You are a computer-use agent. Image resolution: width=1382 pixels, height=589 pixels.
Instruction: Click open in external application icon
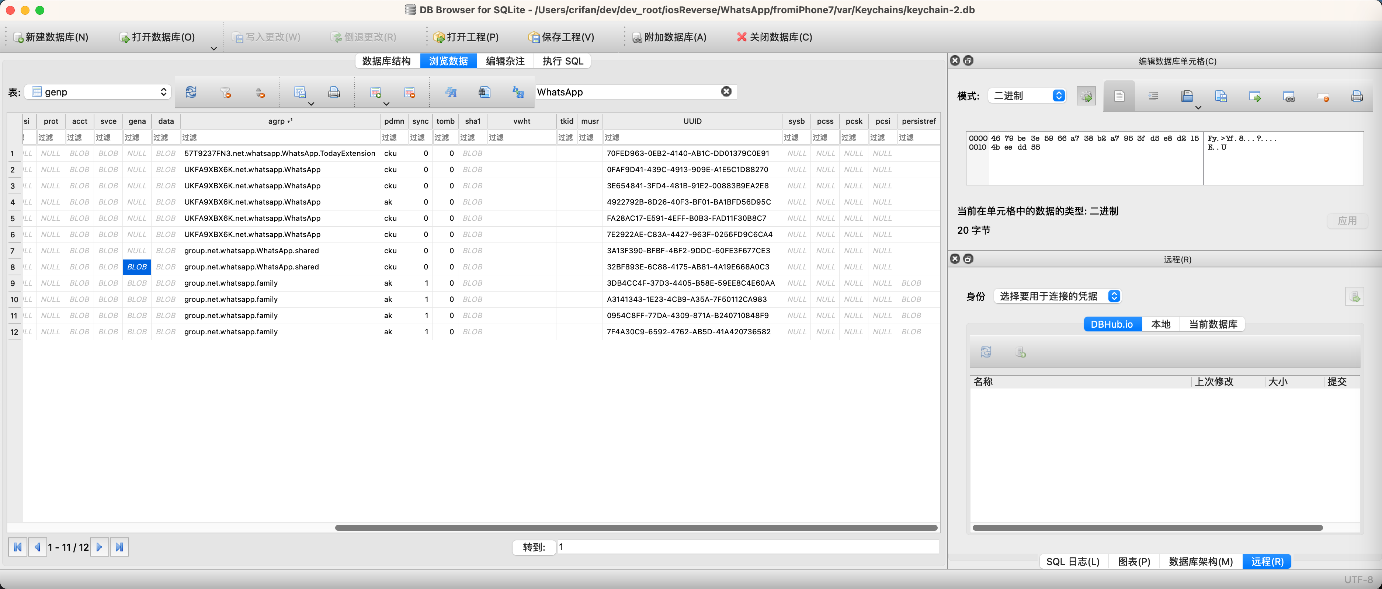(1255, 96)
